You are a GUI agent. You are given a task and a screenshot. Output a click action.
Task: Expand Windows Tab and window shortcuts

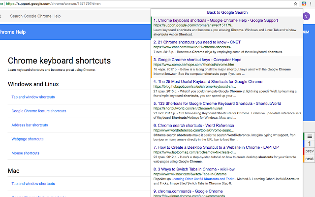[x=33, y=97]
